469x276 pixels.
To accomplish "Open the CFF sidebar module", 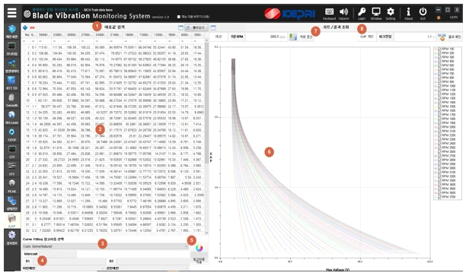I will point(11,151).
